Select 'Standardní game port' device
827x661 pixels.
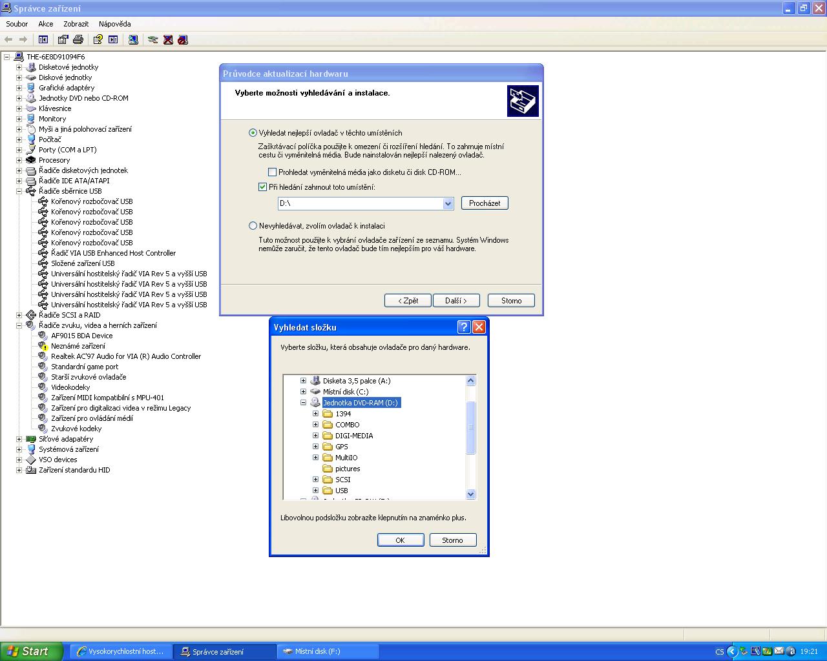point(85,367)
